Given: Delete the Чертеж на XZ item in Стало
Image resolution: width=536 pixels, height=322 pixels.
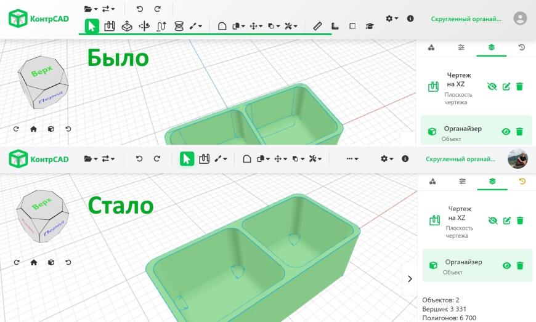Looking at the screenshot, I should point(520,220).
